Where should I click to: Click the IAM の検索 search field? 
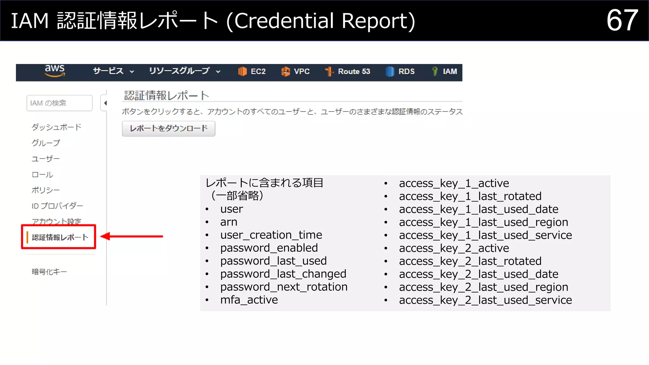[60, 103]
